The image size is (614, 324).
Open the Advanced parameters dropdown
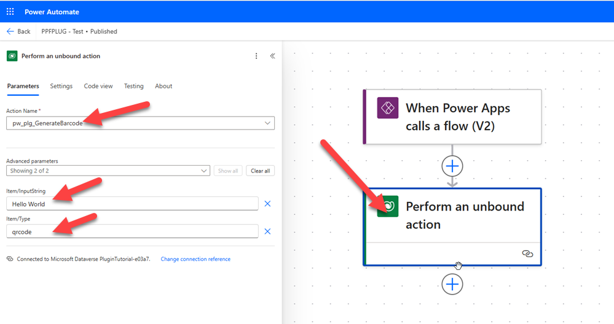108,171
